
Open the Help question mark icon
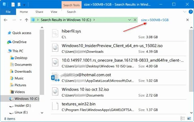tap(191, 12)
